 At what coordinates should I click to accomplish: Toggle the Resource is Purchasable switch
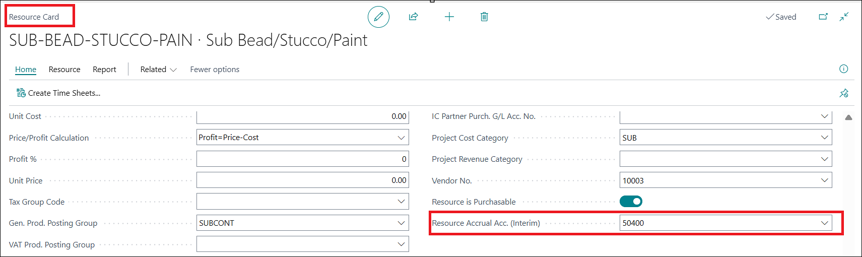[x=631, y=202]
